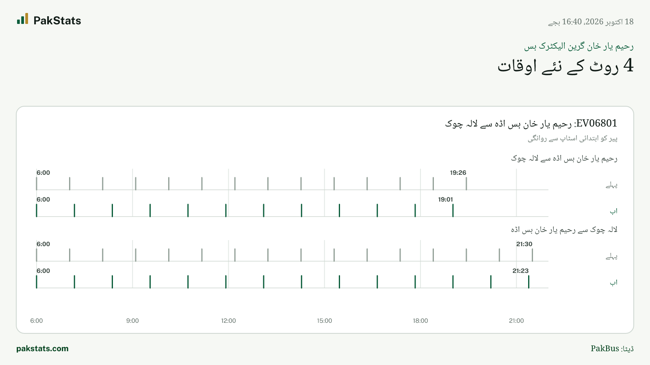Click the '4 روٹ کے نئے اوقات' headline
650x365 pixels.
(x=565, y=66)
